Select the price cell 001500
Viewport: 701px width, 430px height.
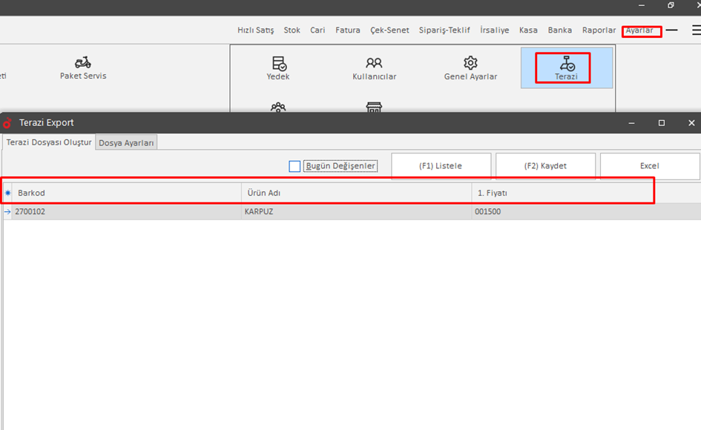click(586, 212)
